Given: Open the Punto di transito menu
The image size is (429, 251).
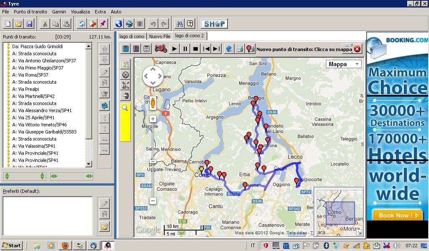Looking at the screenshot, I should (x=30, y=12).
